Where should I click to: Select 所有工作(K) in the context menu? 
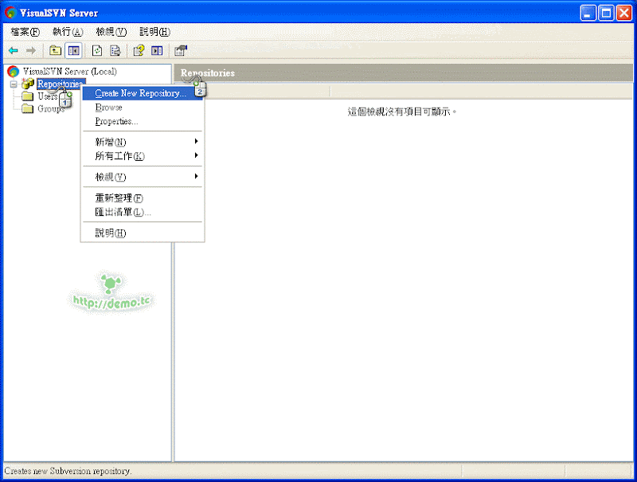click(x=143, y=155)
